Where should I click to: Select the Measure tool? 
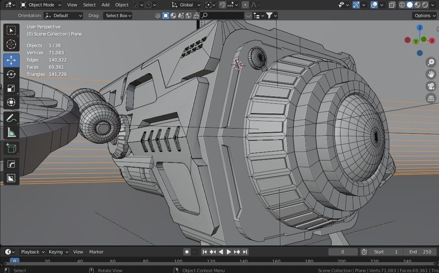point(11,132)
